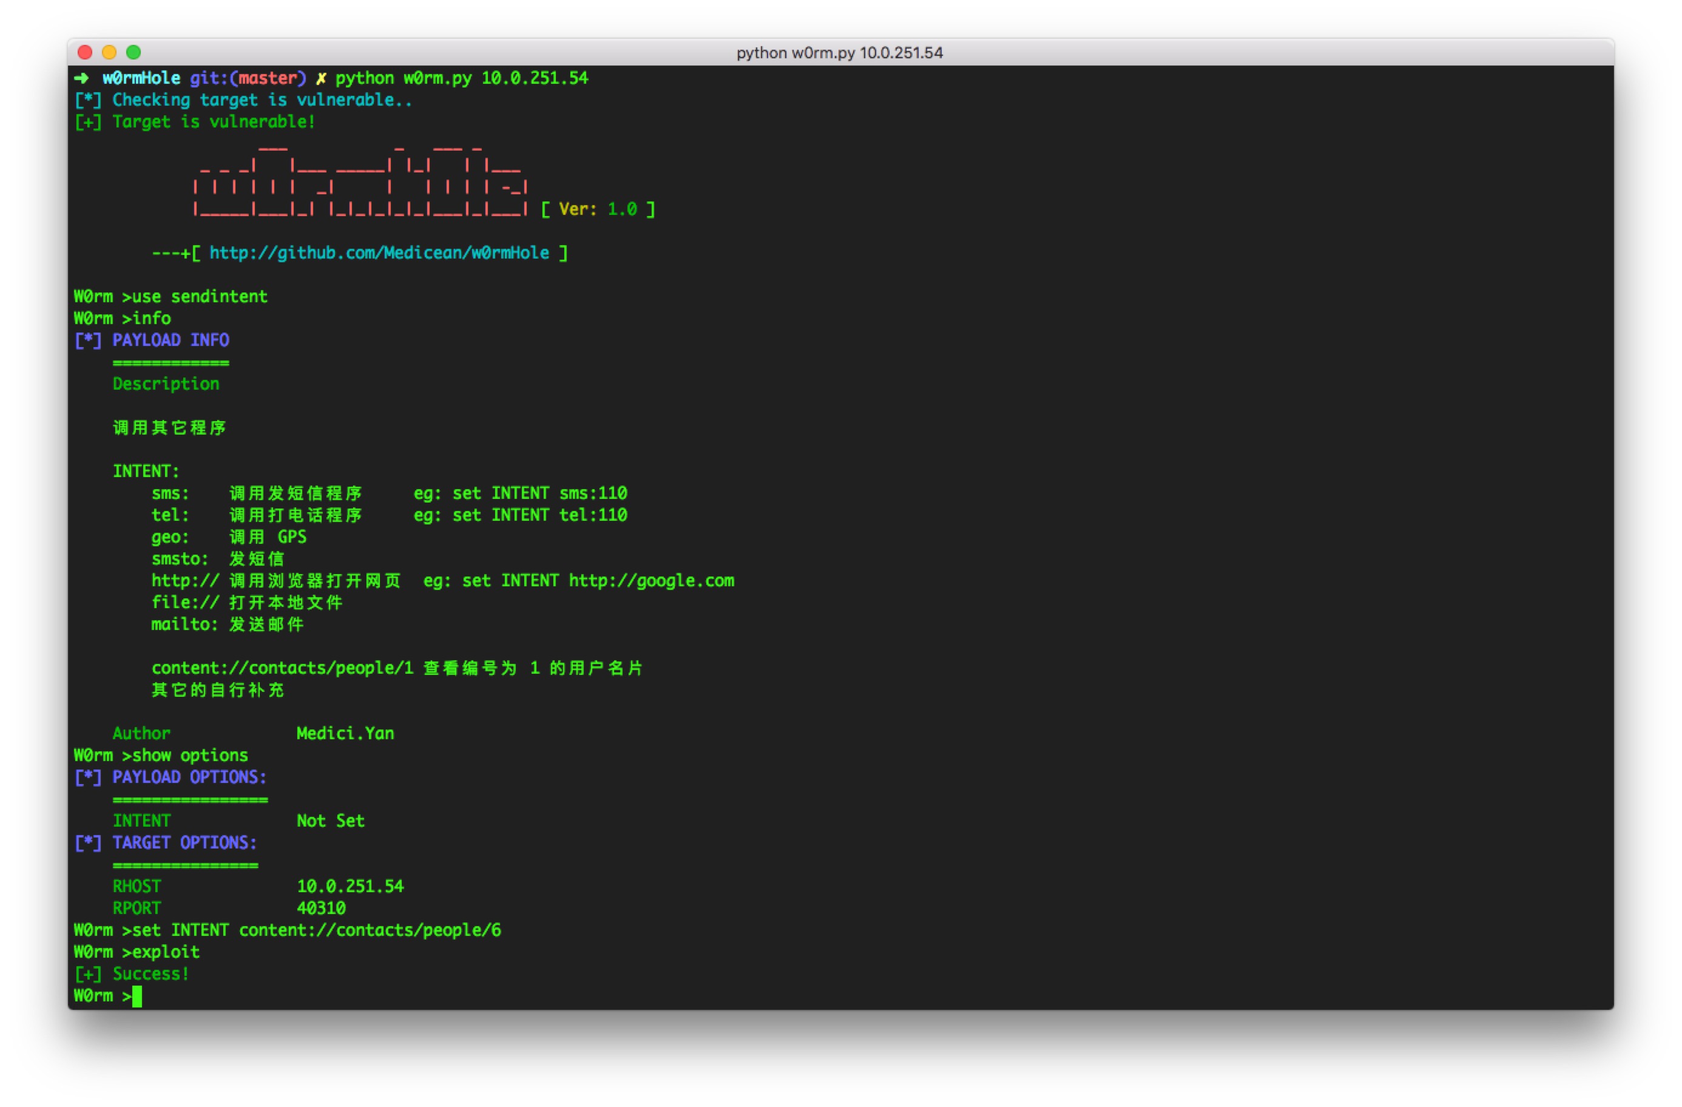This screenshot has height=1107, width=1682.
Task: Click the 'Target is vulnerable!' message
Action: [214, 121]
